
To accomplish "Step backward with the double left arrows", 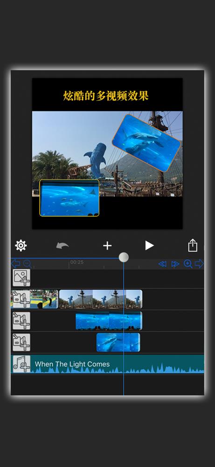I will pyautogui.click(x=162, y=264).
